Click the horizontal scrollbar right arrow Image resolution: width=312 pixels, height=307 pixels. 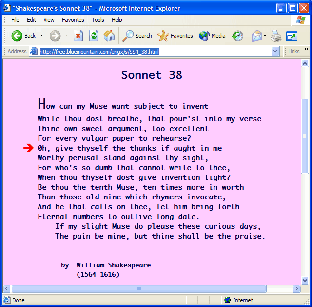(297, 288)
